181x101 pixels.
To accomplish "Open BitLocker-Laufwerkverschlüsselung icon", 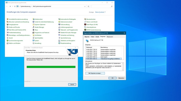I will click(8, 22).
